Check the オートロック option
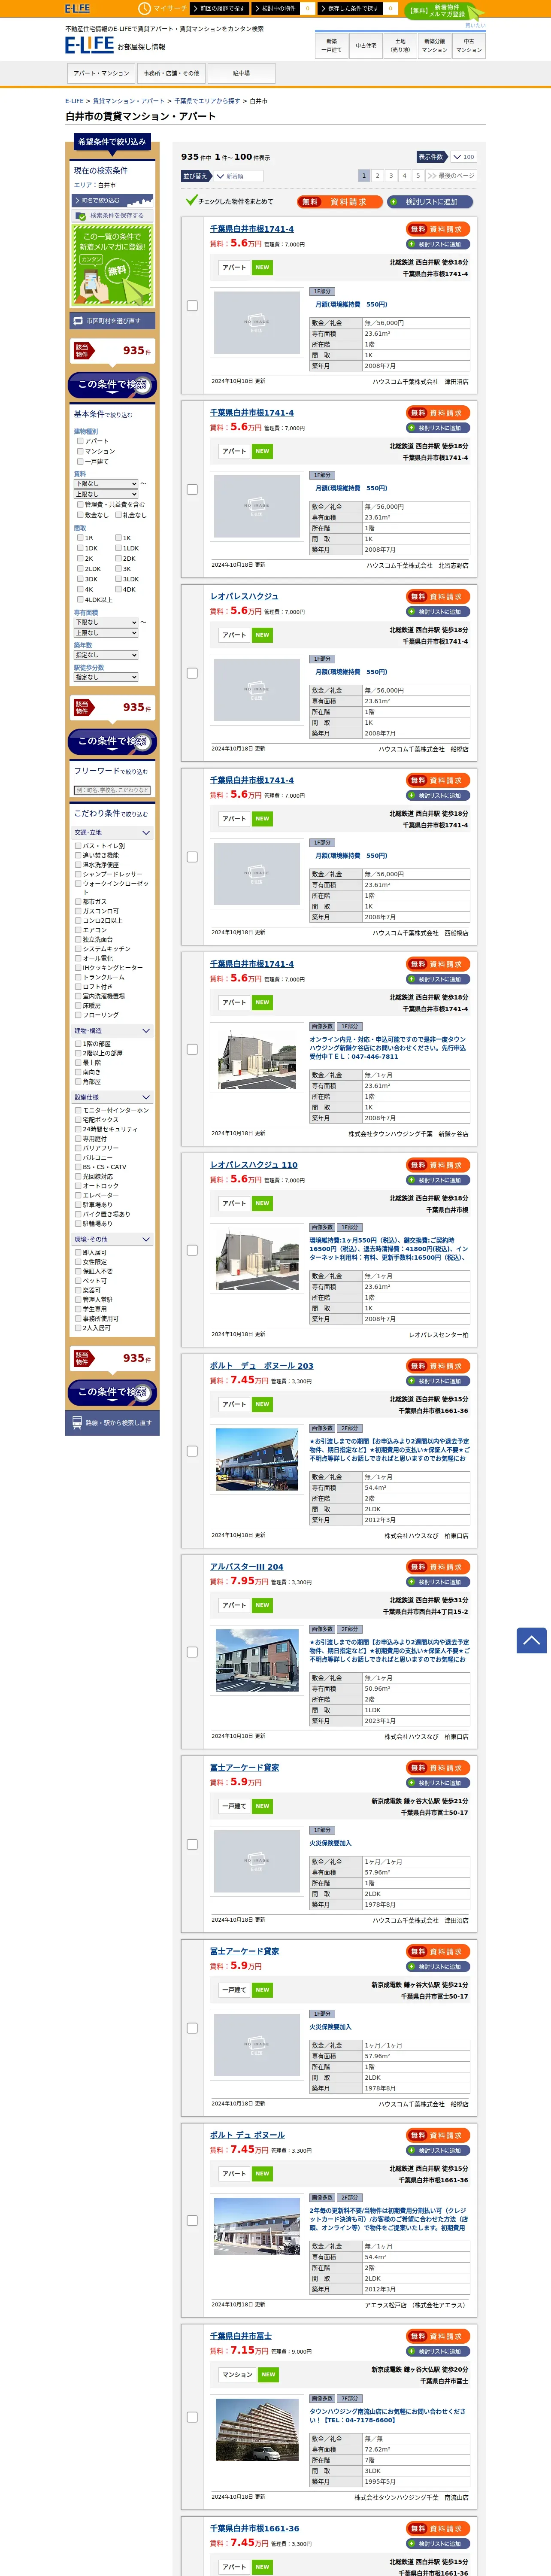 (78, 1185)
